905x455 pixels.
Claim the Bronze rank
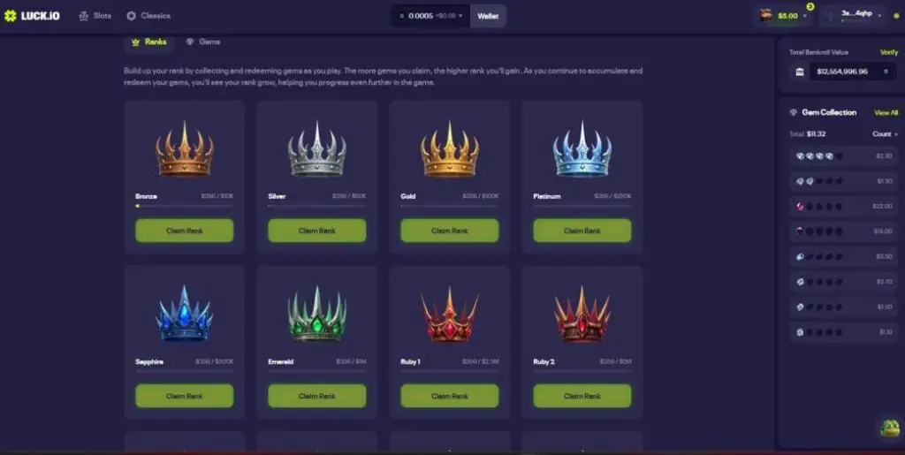tap(185, 230)
